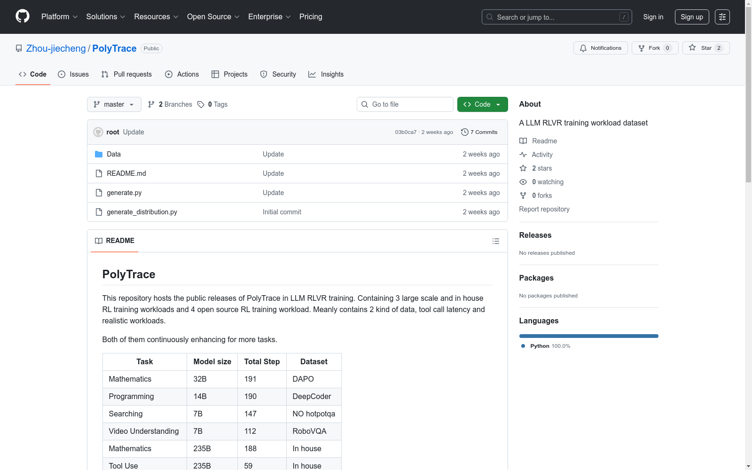Screen dimensions: 752x470
Task: Click the Sign in link
Action: (653, 17)
